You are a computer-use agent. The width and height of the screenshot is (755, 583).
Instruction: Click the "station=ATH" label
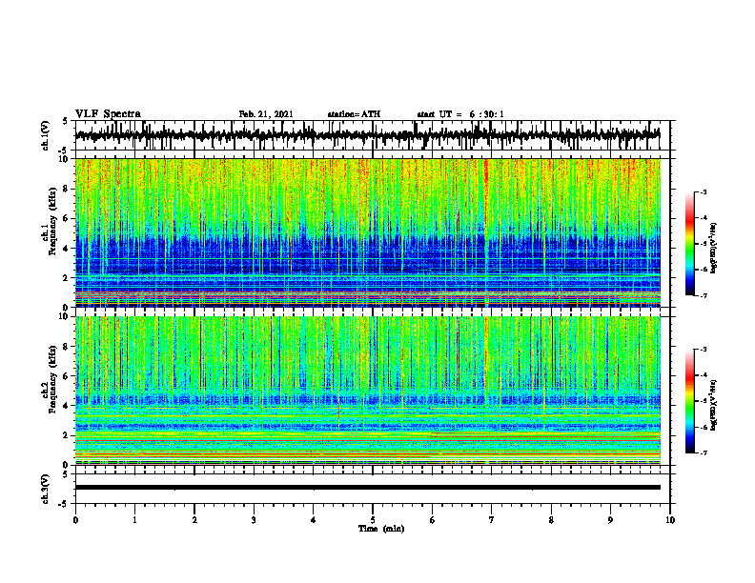point(354,114)
